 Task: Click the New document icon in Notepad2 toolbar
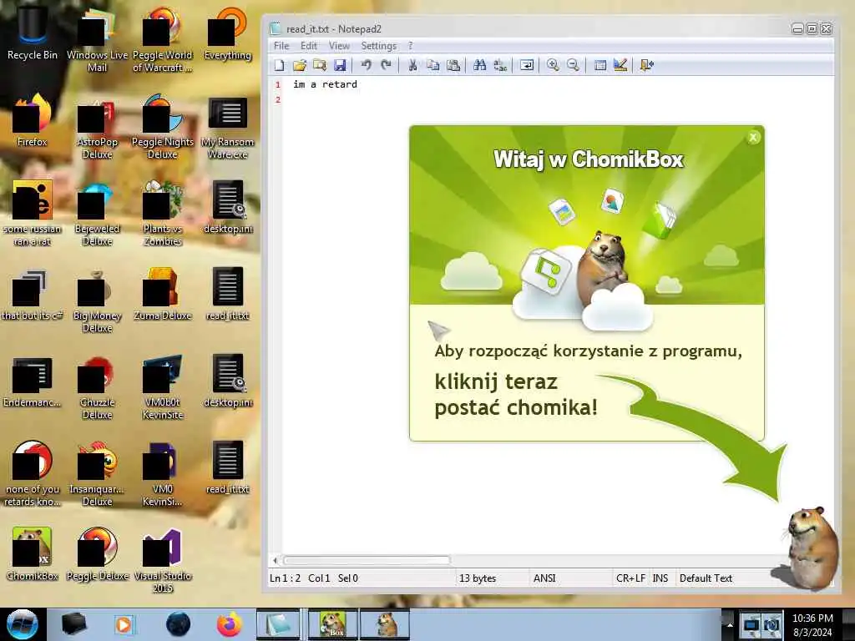click(x=280, y=65)
